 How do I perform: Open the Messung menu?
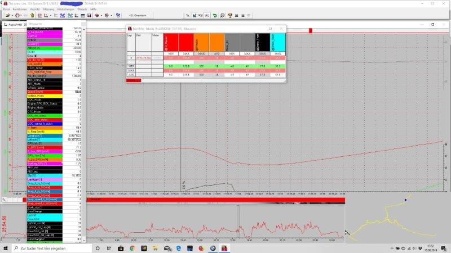pyautogui.click(x=48, y=9)
